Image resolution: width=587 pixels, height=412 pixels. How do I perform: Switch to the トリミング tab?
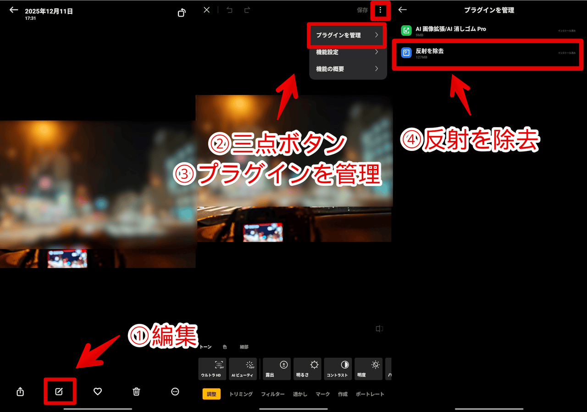241,394
